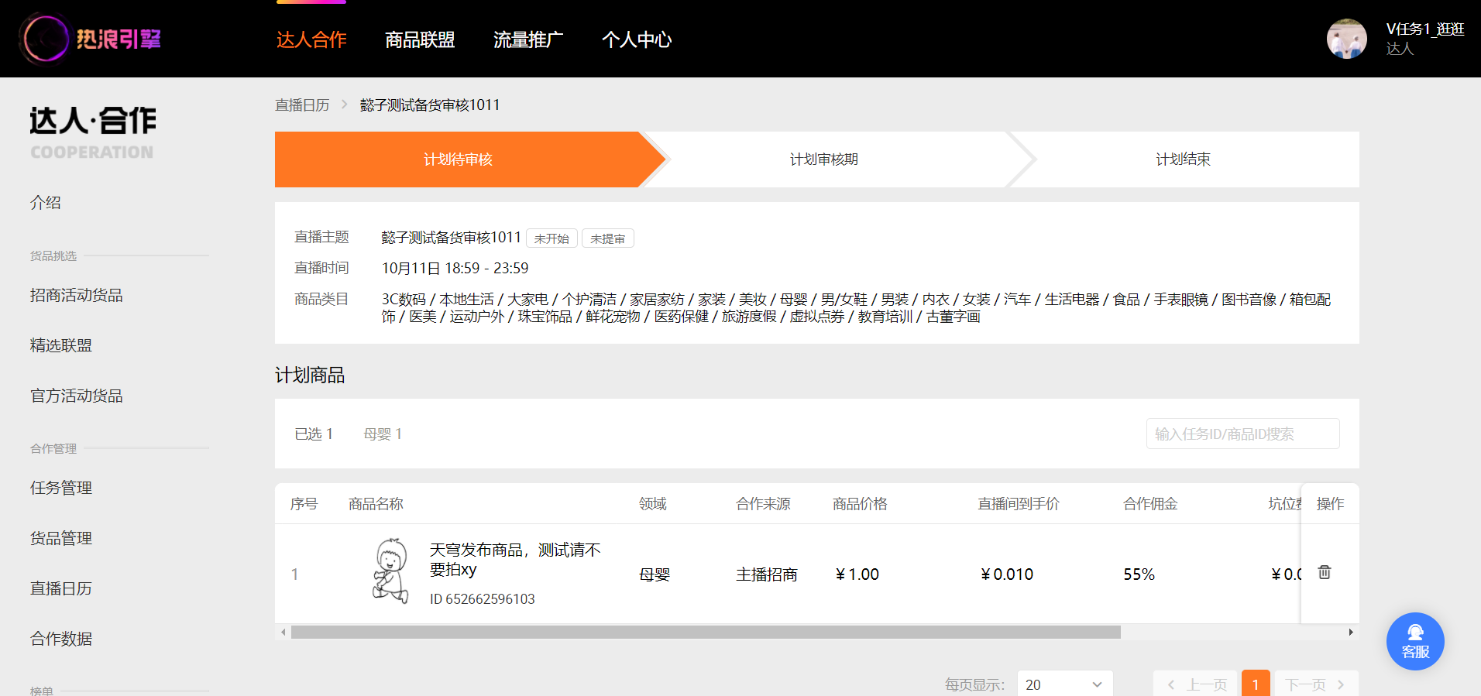Click the 热浪引擎 logo

tap(91, 39)
